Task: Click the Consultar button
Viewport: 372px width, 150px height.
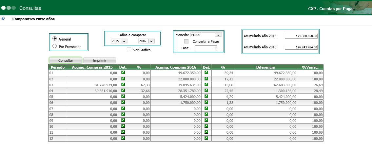Action: (x=66, y=60)
